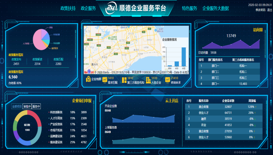Viewport: 273px width, 155px height.
Task: Click the 第三方服务机构 icon
Action: 124,79
